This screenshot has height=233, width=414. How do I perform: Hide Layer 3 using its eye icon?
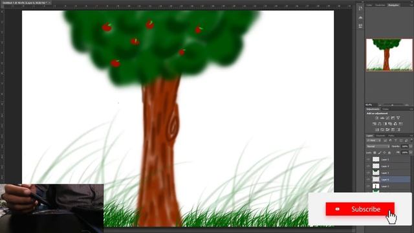click(368, 173)
